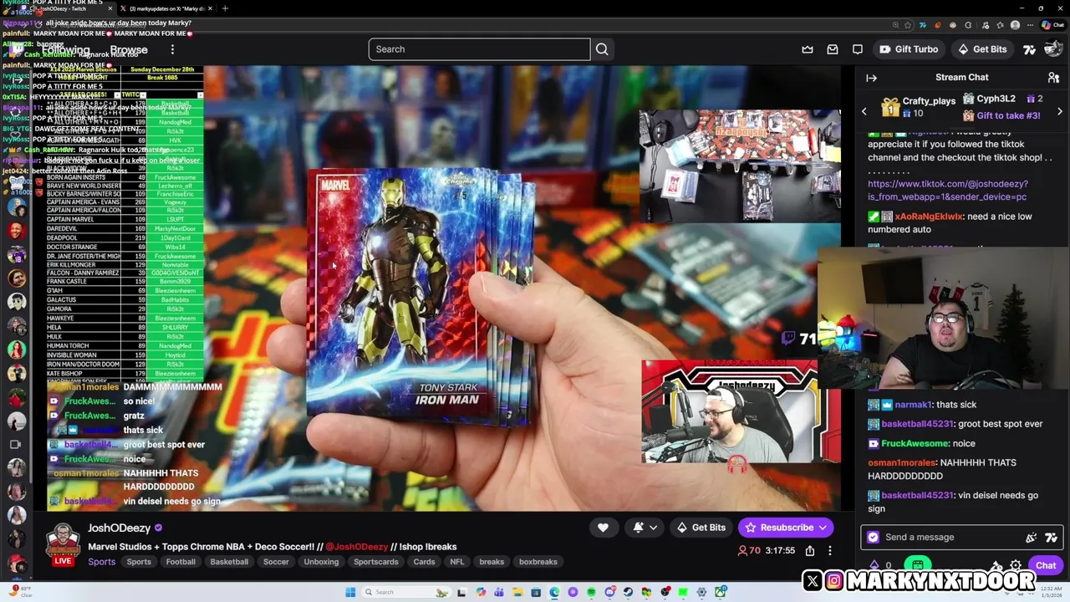This screenshot has width=1070, height=602.
Task: Show next gift leaderboard entry
Action: [x=1060, y=111]
